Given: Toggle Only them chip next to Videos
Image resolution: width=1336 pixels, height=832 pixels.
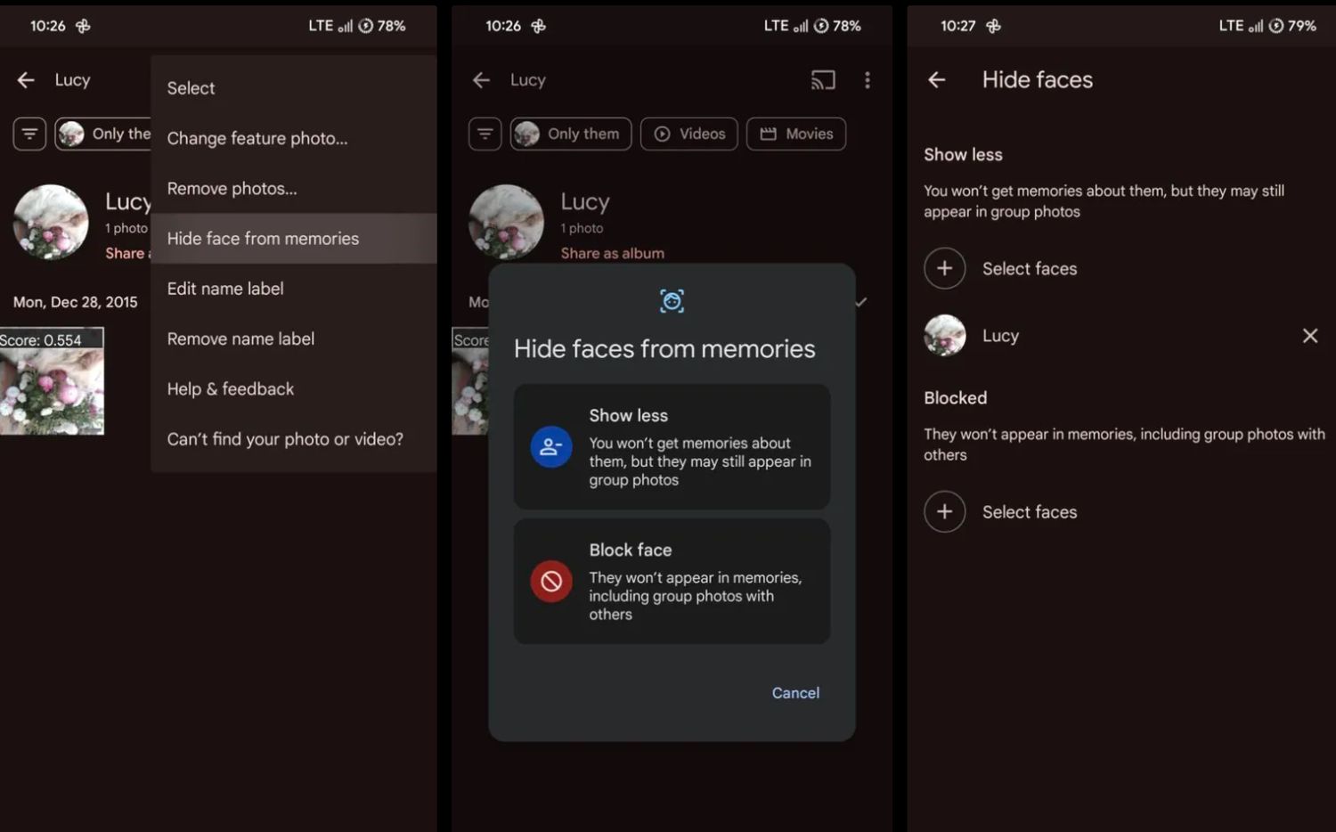Looking at the screenshot, I should [570, 134].
